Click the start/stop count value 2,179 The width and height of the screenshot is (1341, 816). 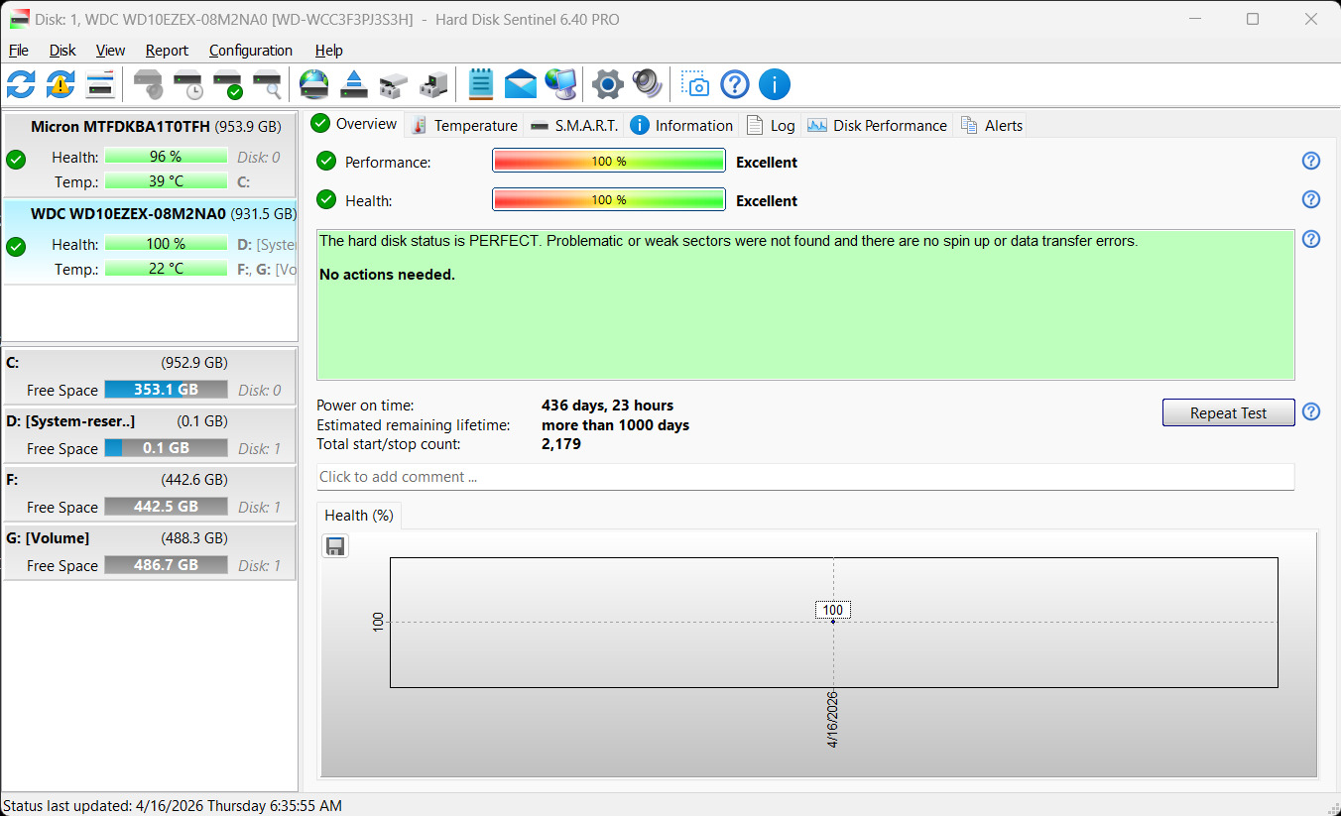[561, 444]
